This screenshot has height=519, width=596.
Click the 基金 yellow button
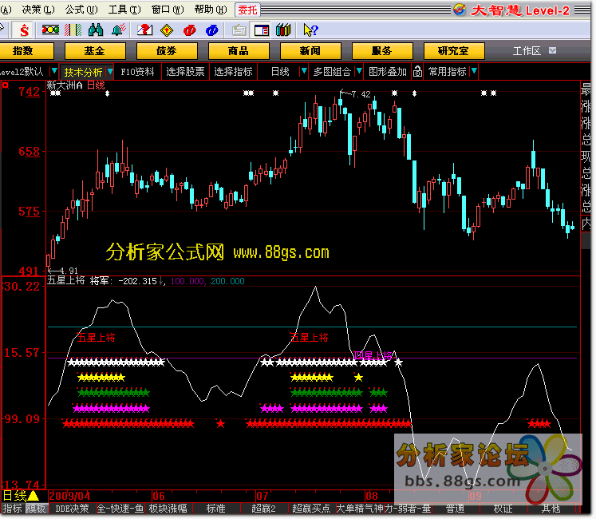95,50
